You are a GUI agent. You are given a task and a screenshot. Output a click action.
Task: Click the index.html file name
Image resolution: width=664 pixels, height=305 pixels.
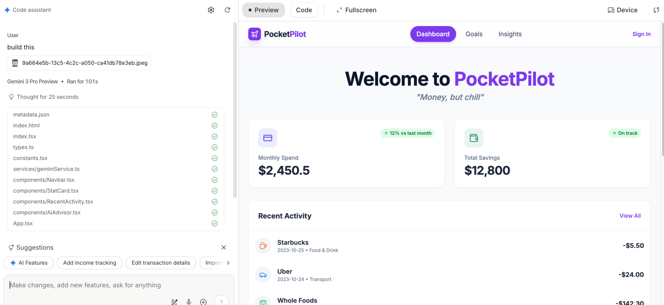point(26,125)
